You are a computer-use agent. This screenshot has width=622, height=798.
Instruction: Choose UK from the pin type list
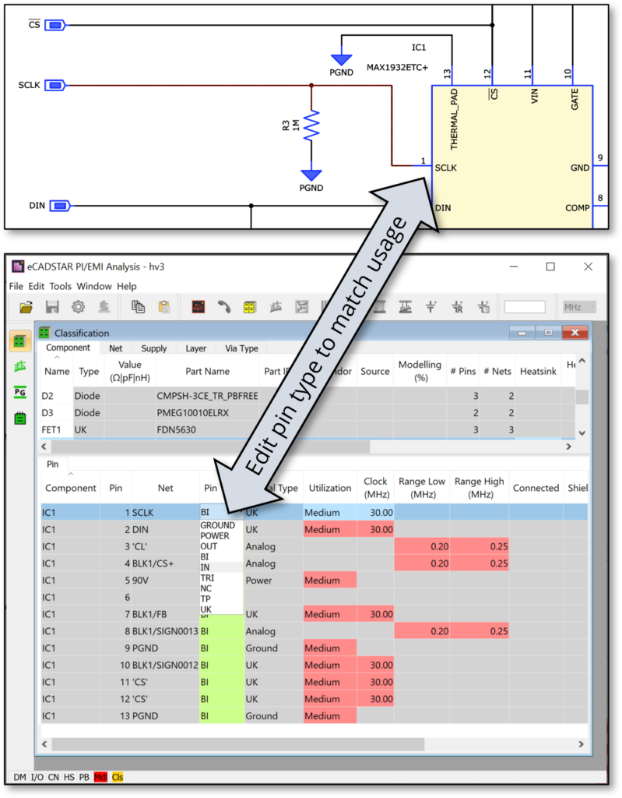pos(206,609)
